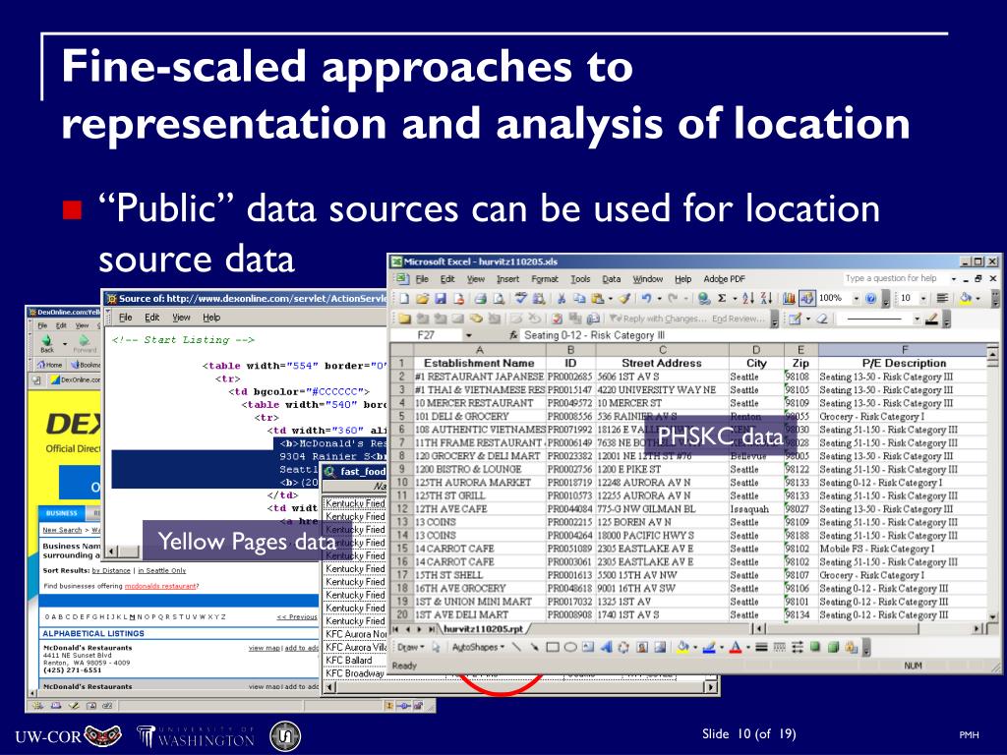Click the Save floppy disk icon in Excel

pos(441,299)
